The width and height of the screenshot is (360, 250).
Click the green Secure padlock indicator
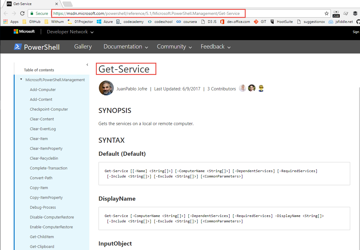click(39, 13)
